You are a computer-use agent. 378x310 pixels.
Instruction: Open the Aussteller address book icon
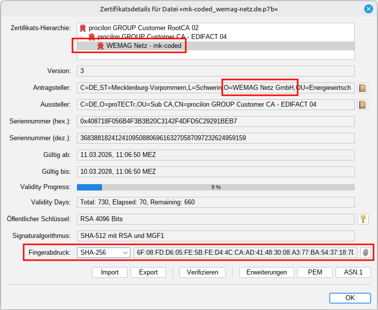pos(363,105)
